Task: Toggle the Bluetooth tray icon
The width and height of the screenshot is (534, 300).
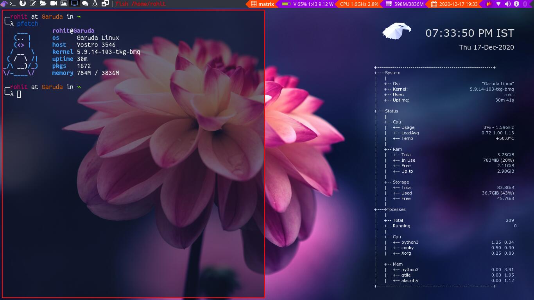Action: (525, 4)
